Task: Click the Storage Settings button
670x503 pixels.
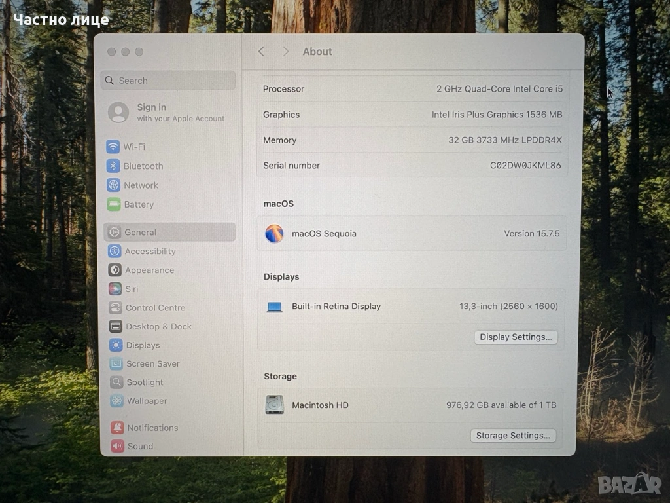Action: click(x=513, y=436)
